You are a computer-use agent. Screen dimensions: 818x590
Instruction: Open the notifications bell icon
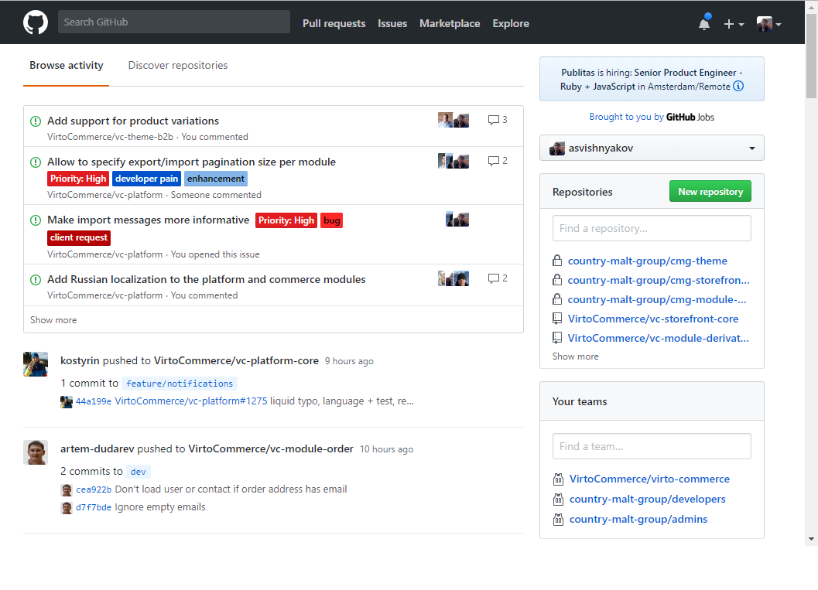coord(704,23)
